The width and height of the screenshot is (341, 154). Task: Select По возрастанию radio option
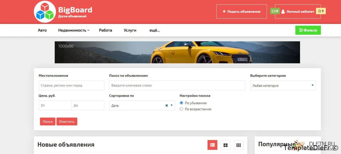(x=181, y=109)
